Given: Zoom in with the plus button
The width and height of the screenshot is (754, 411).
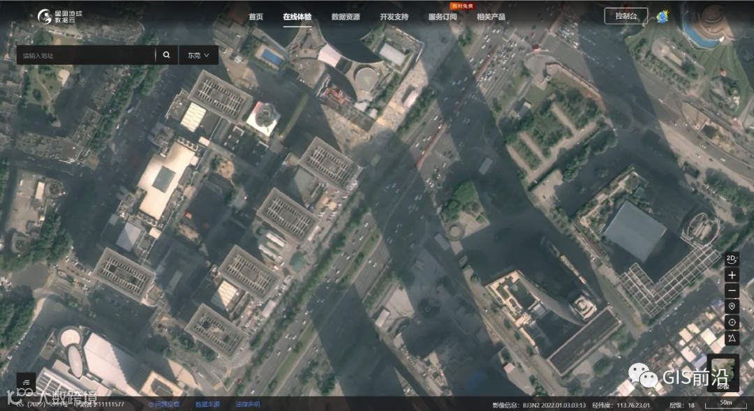Looking at the screenshot, I should coord(732,275).
